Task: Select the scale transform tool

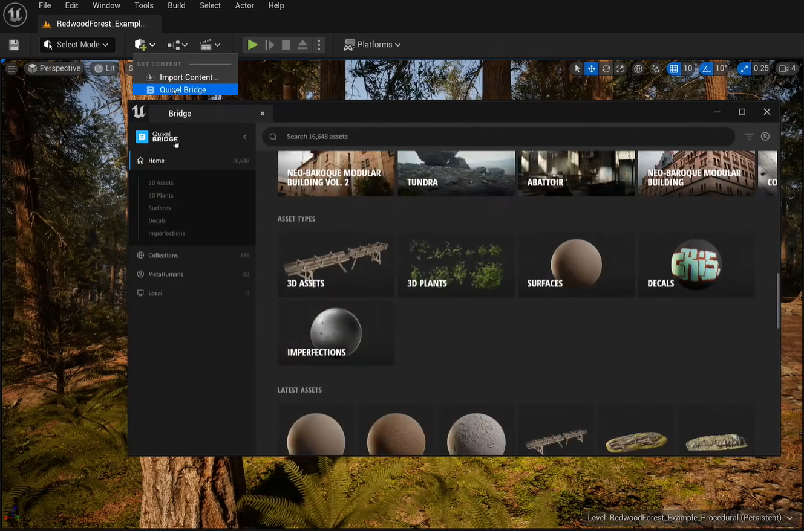Action: coord(619,69)
